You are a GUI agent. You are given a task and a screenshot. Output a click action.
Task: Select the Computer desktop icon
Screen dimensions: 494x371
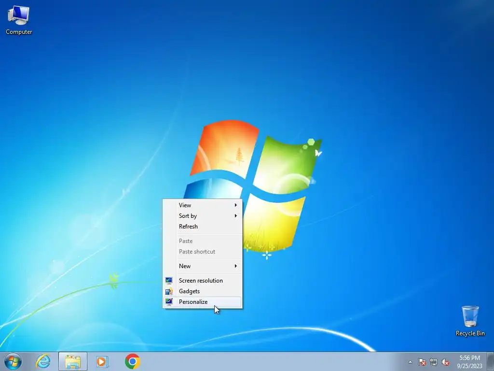pyautogui.click(x=19, y=20)
